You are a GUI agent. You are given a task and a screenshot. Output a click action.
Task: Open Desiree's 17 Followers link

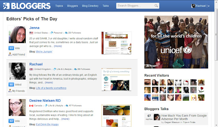[x=74, y=106]
